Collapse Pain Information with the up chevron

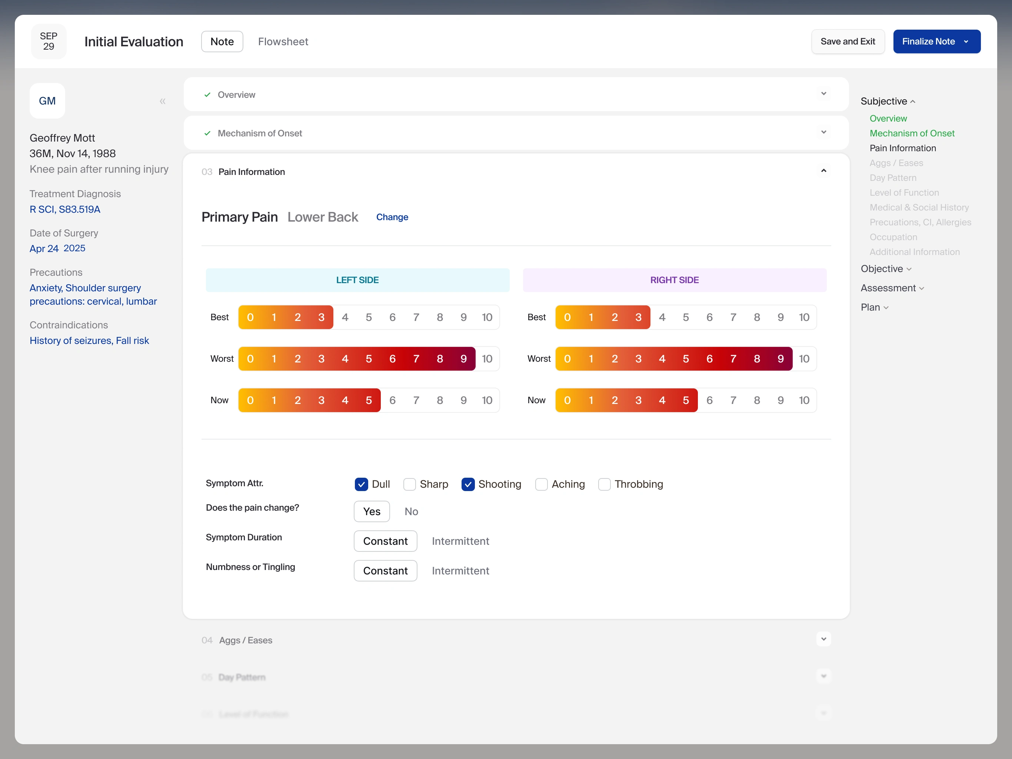[823, 171]
